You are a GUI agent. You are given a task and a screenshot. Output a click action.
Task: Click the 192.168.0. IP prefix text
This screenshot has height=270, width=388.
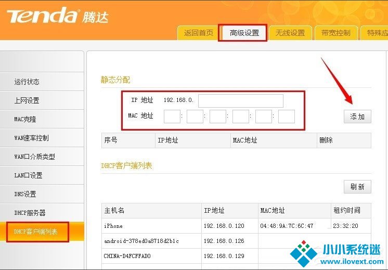click(x=178, y=100)
